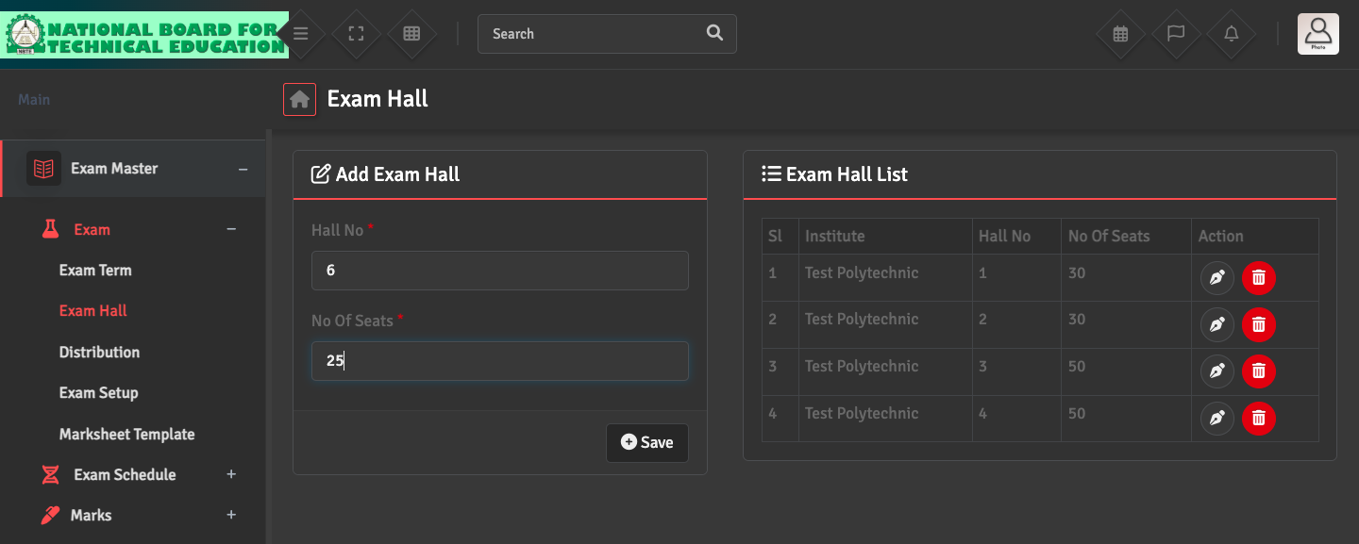Click into the Hall No field
The height and width of the screenshot is (544, 1359).
tap(499, 271)
